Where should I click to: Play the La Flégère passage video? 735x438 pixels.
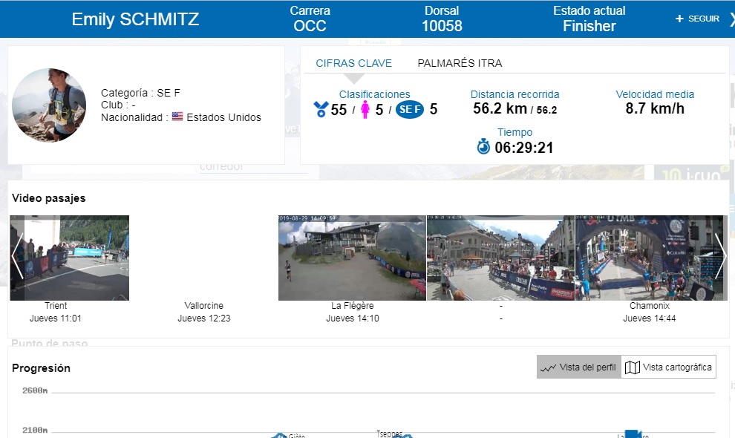352,258
